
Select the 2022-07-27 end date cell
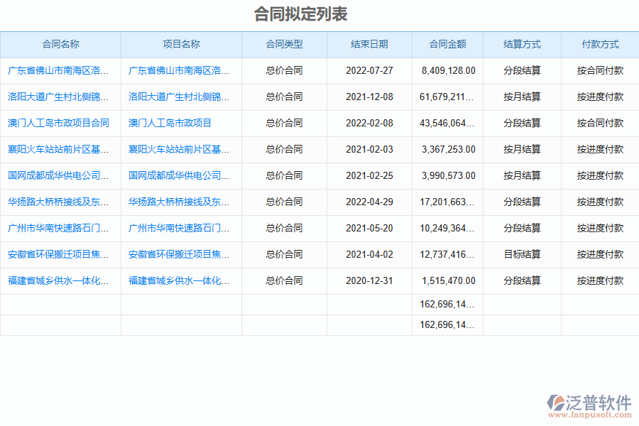[x=369, y=70]
